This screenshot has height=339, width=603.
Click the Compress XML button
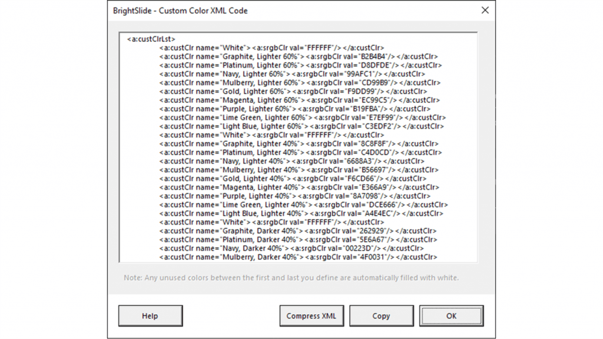pyautogui.click(x=312, y=315)
